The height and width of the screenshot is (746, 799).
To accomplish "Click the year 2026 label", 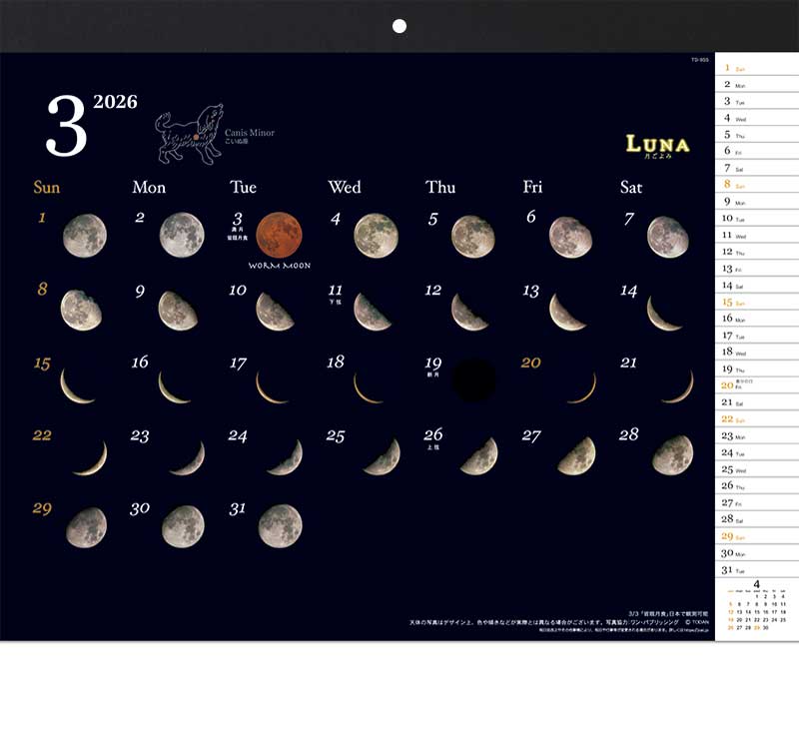I will click(x=115, y=102).
